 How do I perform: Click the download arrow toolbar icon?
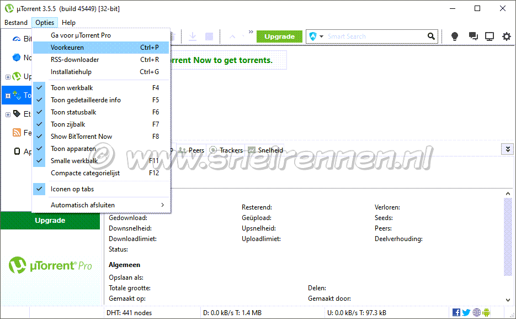(x=193, y=36)
